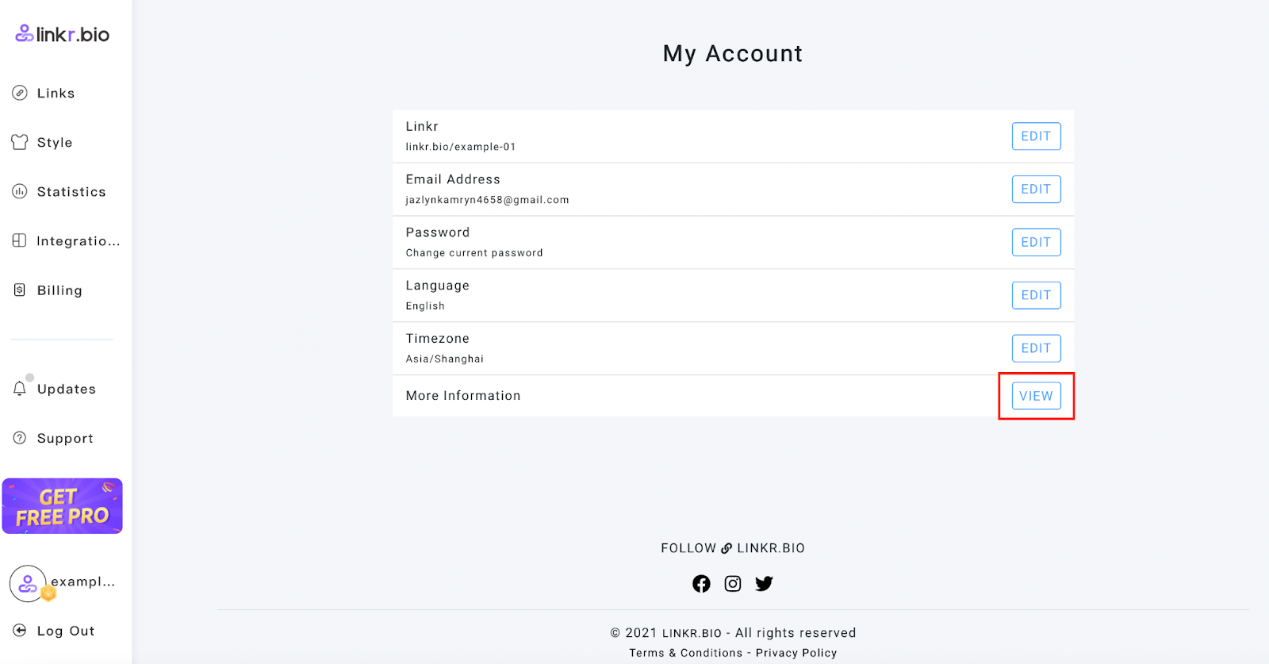Open the Privacy Policy link
Viewport: 1269px width, 664px height.
[x=796, y=653]
